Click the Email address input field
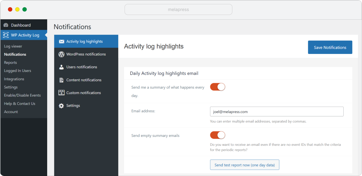362x176 pixels. (277, 112)
